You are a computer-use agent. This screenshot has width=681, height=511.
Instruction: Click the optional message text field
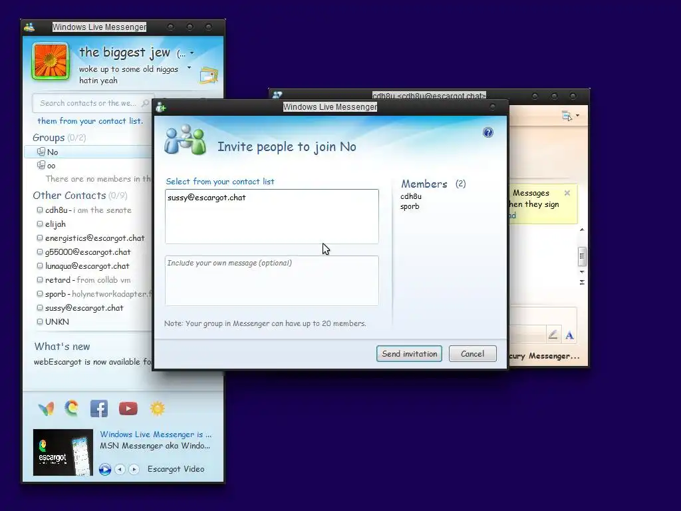272,281
